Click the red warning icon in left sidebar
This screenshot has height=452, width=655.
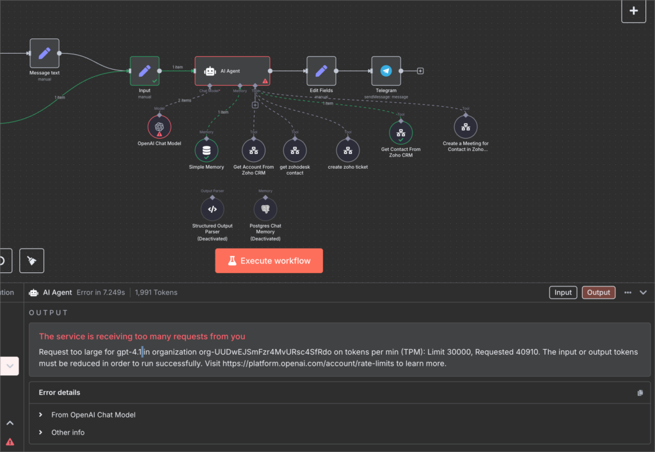pos(10,442)
